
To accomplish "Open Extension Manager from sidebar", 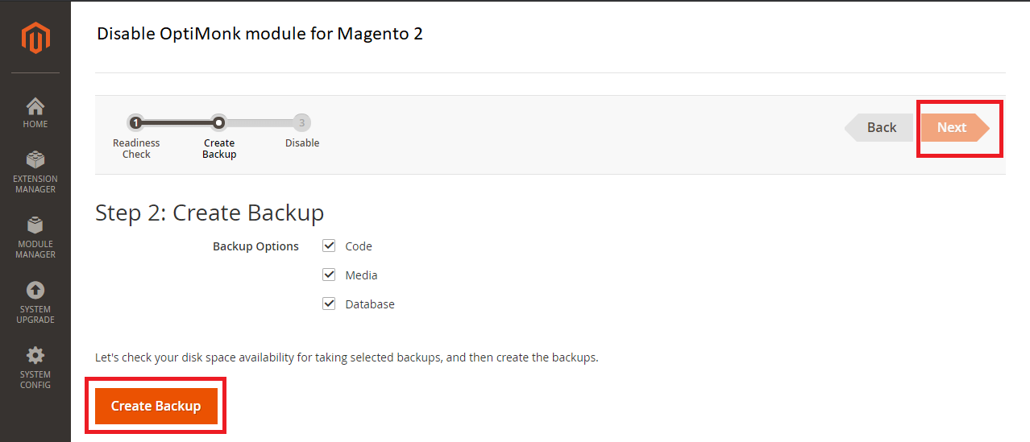I will click(x=35, y=159).
